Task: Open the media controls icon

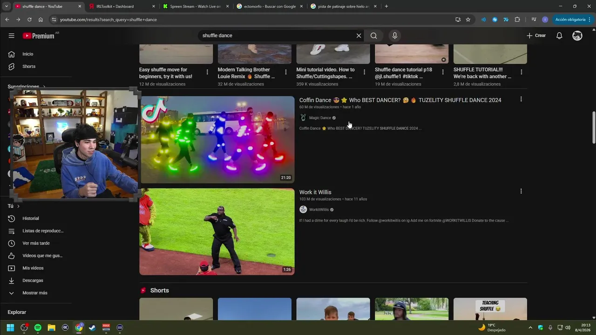Action: coord(534,20)
